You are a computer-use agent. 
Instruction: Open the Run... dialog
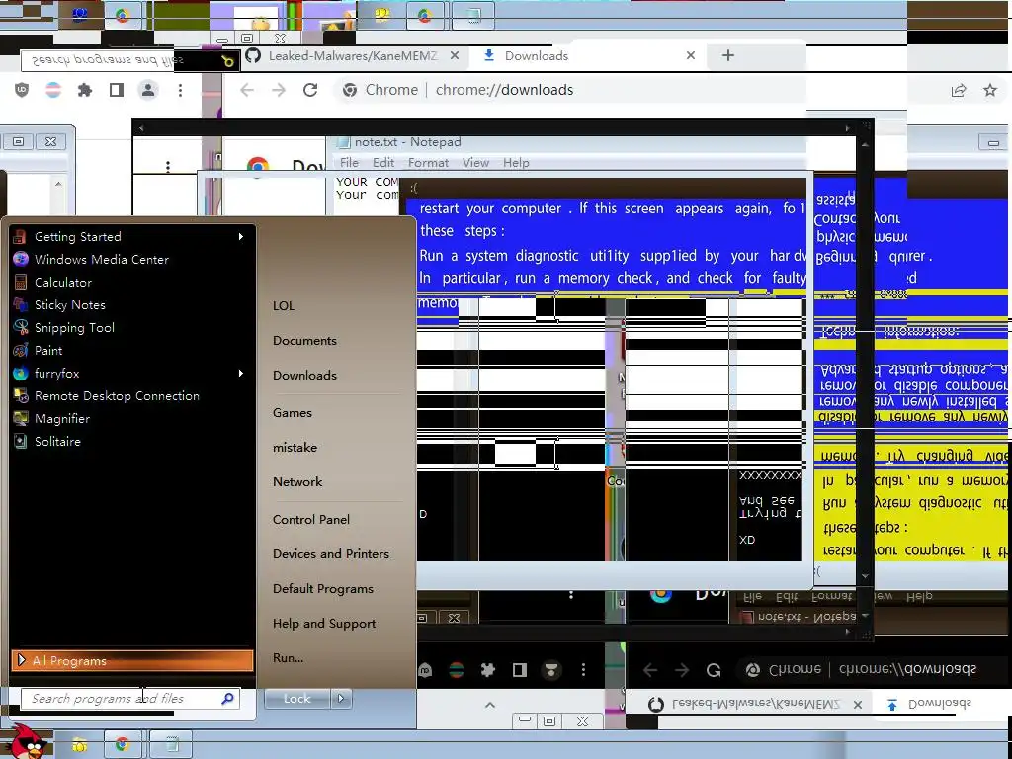(288, 657)
